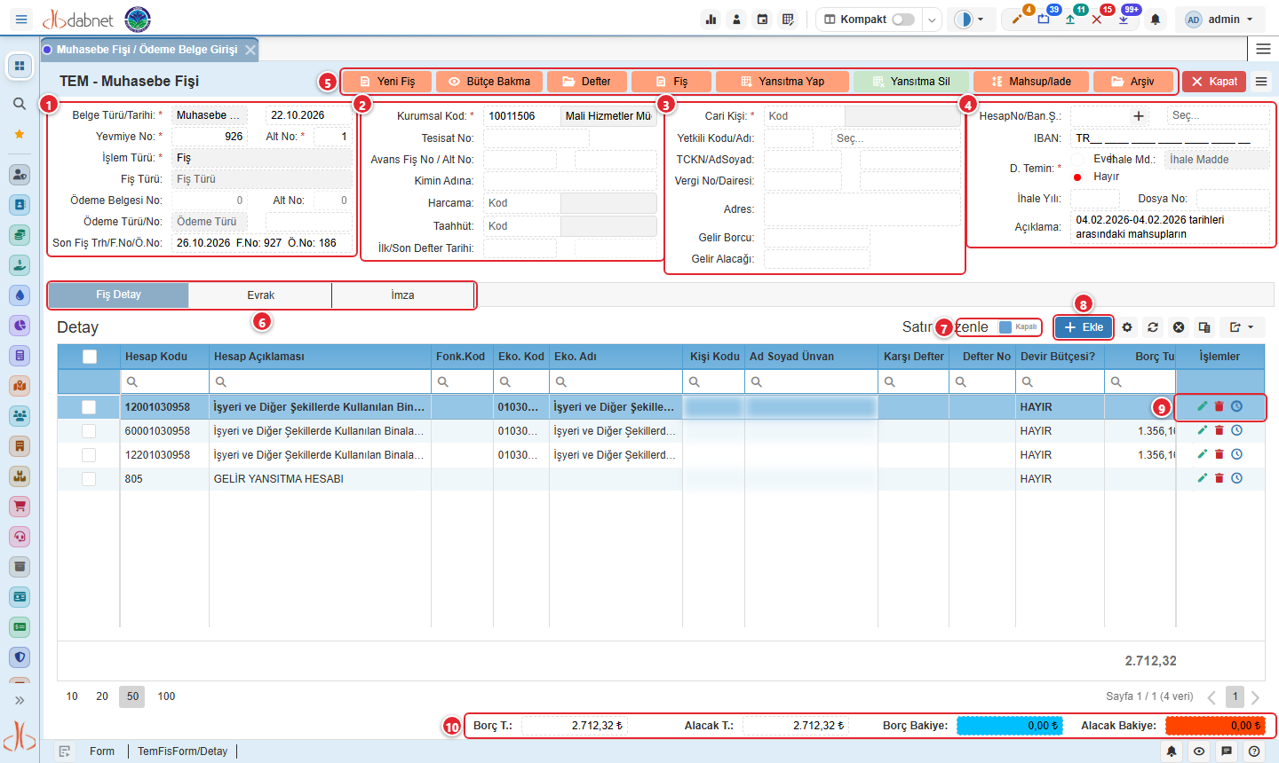Click the Yevmiye No input field
The height and width of the screenshot is (763, 1279).
pyautogui.click(x=210, y=137)
